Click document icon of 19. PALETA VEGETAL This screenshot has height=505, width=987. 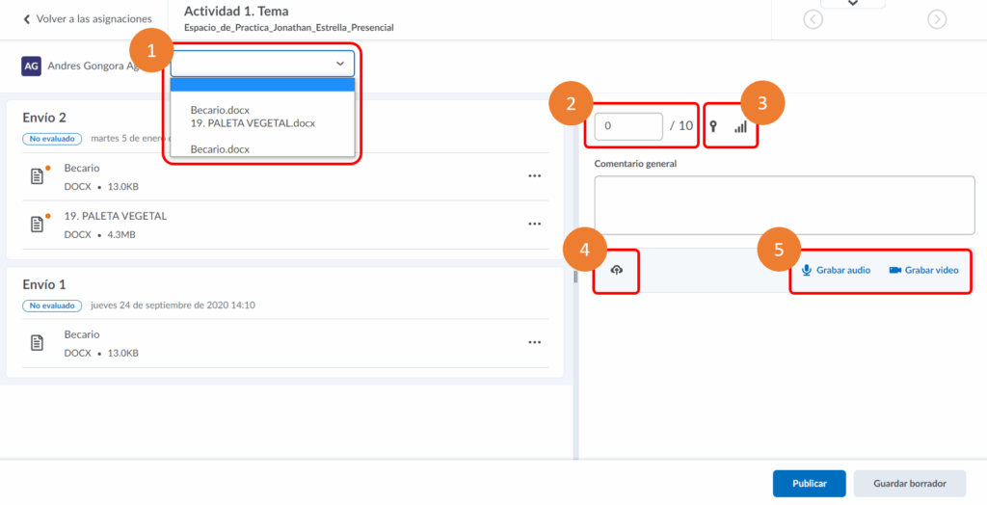point(37,224)
